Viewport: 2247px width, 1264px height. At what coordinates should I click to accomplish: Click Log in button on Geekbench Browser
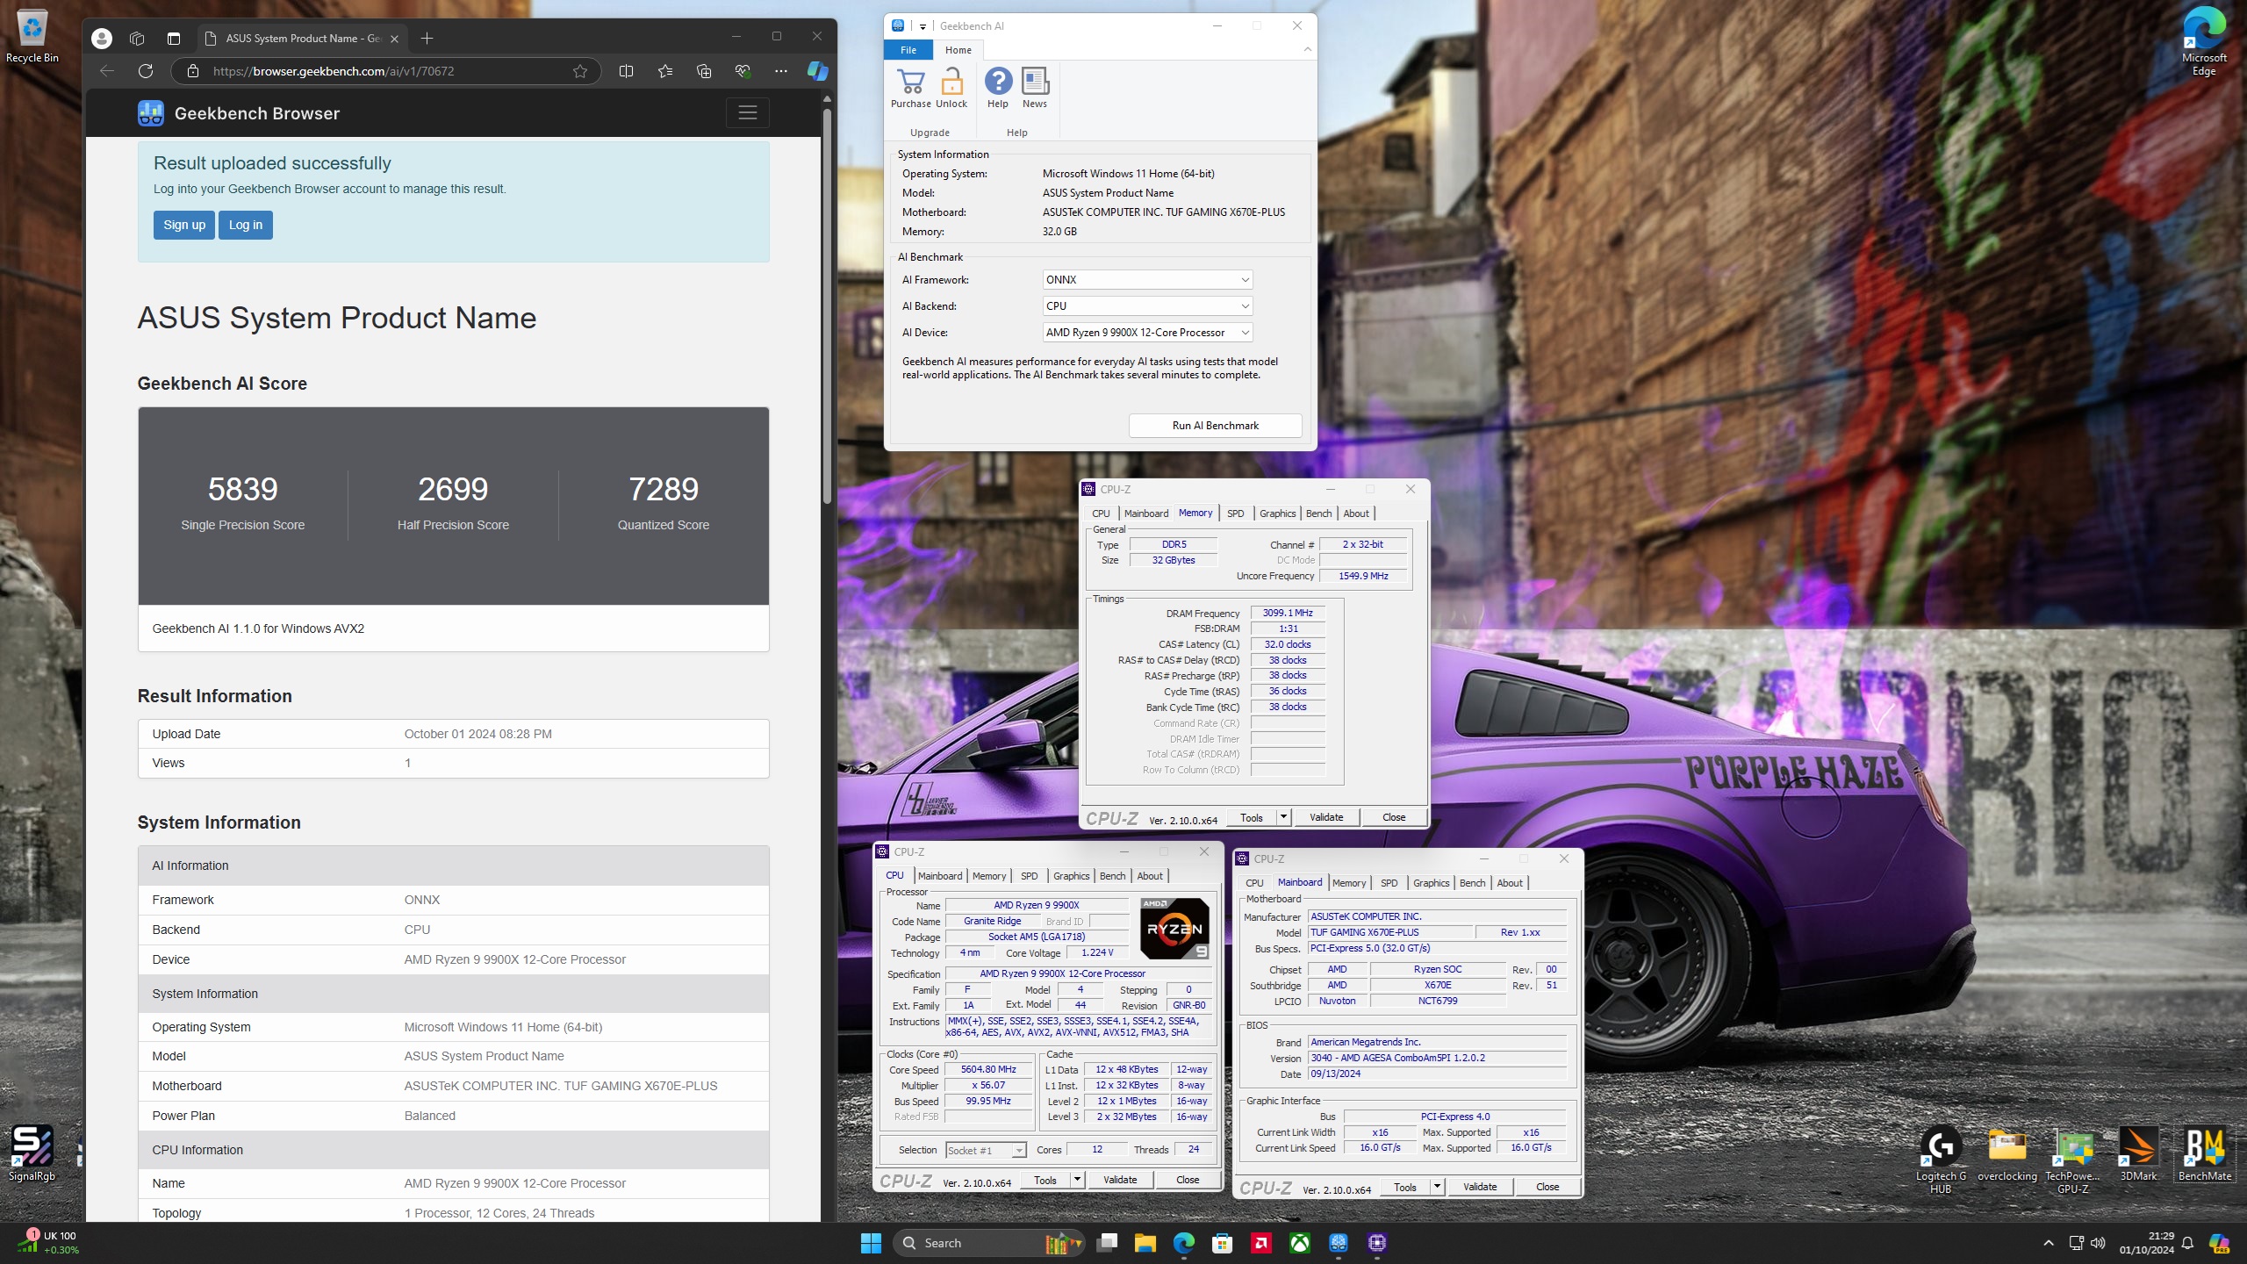click(x=246, y=225)
